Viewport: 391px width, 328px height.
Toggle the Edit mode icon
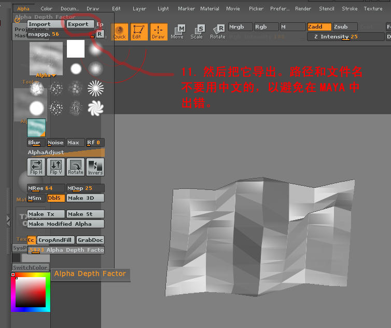point(139,32)
